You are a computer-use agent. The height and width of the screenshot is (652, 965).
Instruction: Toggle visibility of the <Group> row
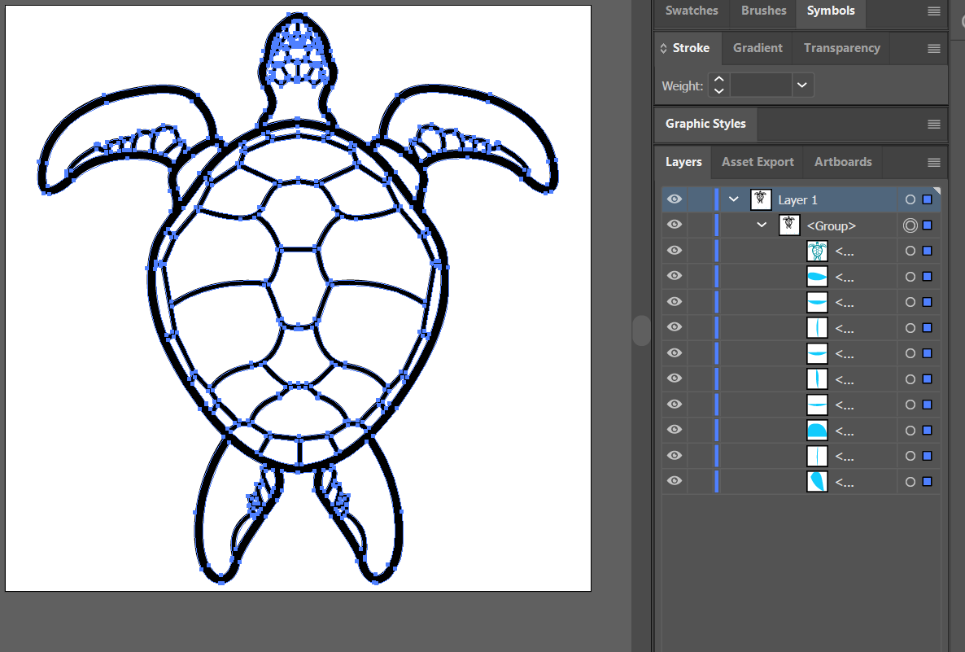click(x=675, y=225)
